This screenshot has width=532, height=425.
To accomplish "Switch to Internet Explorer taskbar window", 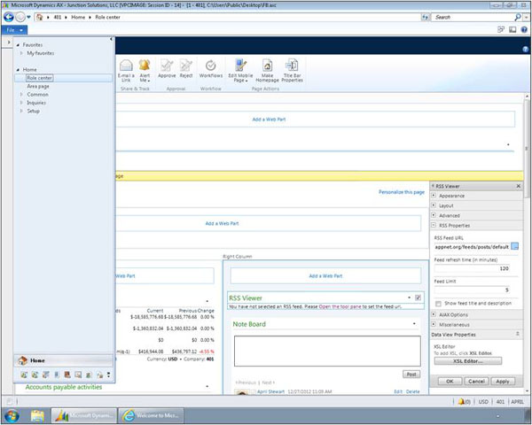I will (152, 415).
